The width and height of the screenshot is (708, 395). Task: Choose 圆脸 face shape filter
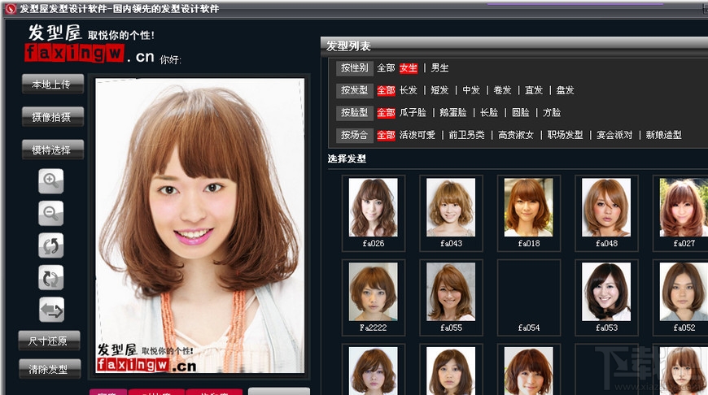(x=520, y=113)
